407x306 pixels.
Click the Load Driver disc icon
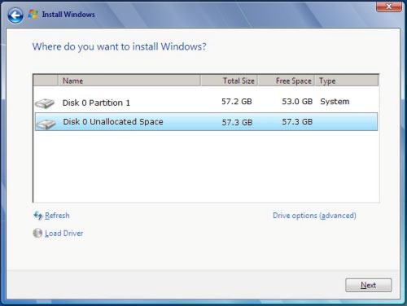click(x=37, y=233)
